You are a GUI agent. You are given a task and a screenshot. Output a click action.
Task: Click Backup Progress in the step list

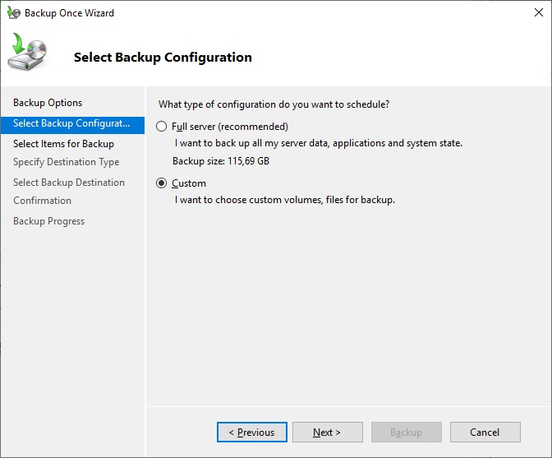tap(48, 221)
